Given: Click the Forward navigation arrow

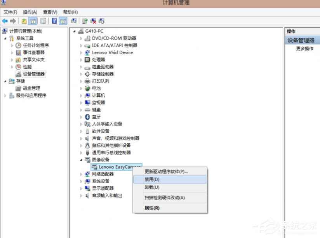Looking at the screenshot, I should 12,21.
